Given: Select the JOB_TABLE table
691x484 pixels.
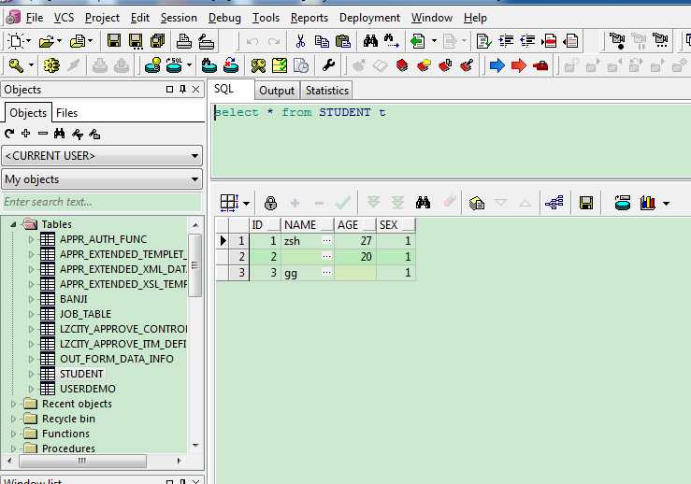Looking at the screenshot, I should (x=85, y=314).
